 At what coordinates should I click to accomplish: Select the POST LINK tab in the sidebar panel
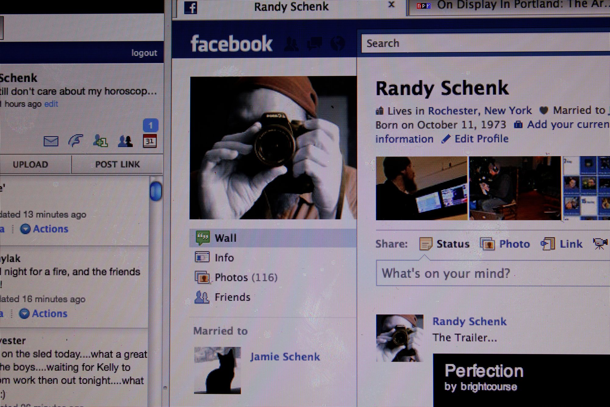point(117,164)
